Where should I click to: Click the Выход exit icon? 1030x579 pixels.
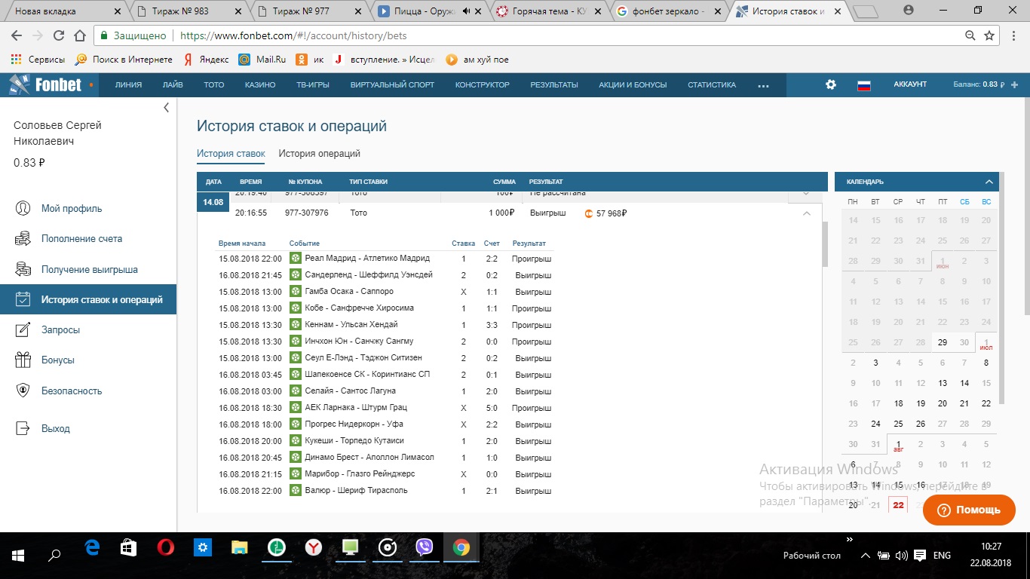[x=23, y=428]
